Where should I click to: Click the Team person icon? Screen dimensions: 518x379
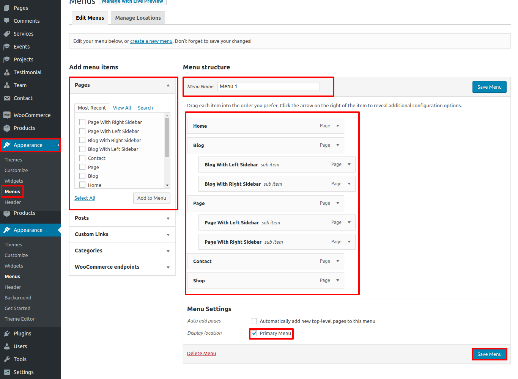click(x=7, y=85)
